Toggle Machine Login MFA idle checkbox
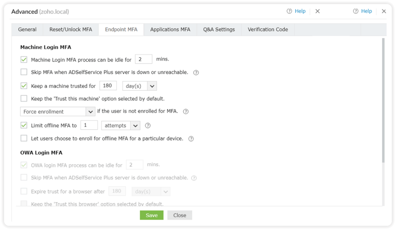The width and height of the screenshot is (396, 230). [x=24, y=60]
